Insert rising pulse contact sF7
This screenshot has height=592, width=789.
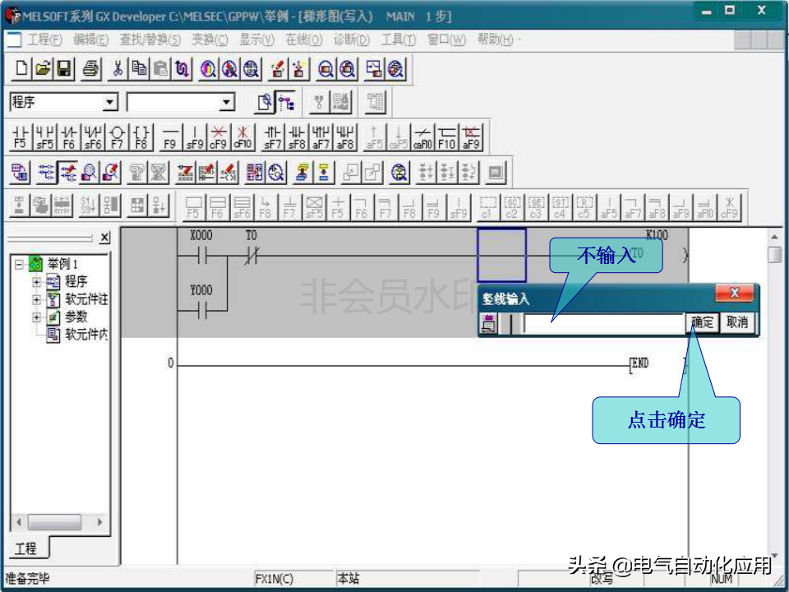(272, 137)
